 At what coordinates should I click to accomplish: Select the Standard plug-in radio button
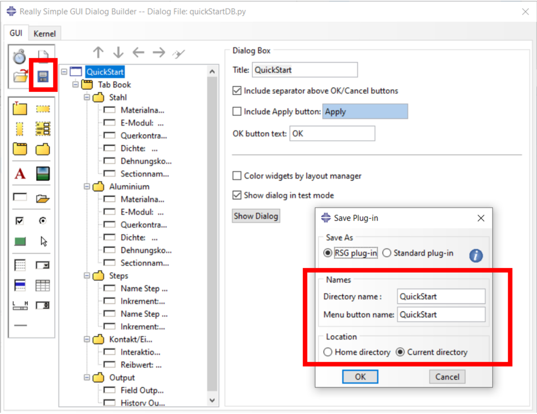coord(387,252)
